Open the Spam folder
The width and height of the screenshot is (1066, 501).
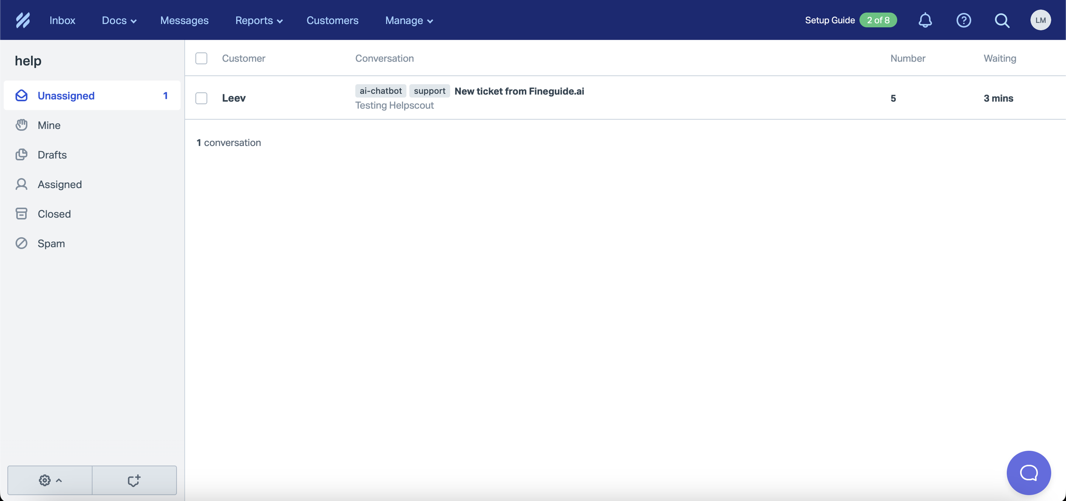(51, 243)
